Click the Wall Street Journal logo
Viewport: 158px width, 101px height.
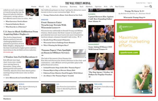click(x=78, y=3)
